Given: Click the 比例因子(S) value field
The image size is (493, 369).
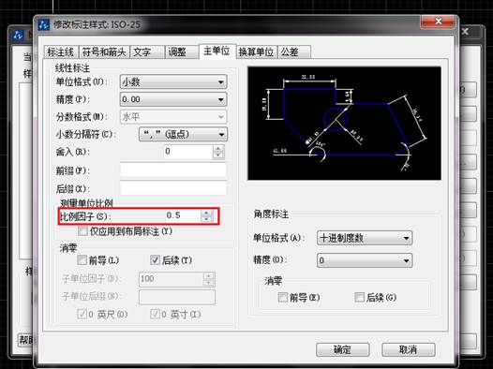Looking at the screenshot, I should pyautogui.click(x=183, y=215).
